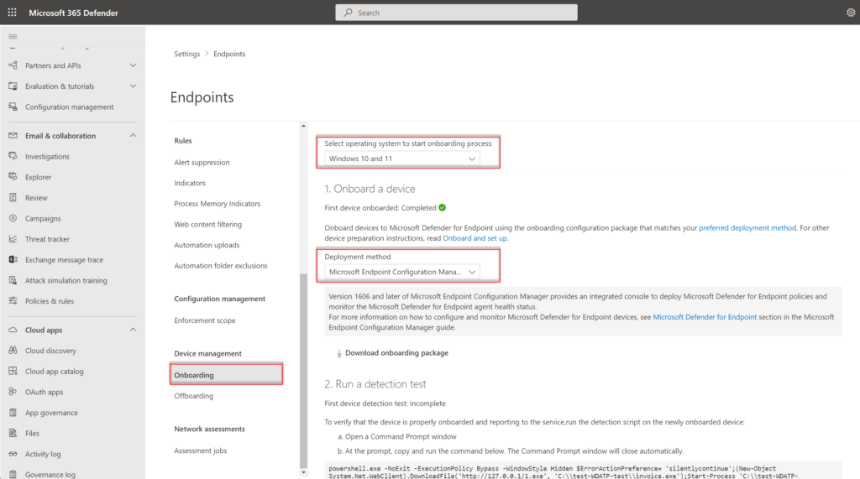Image resolution: width=860 pixels, height=479 pixels.
Task: Click the Activity log glasses icon
Action: pos(13,454)
